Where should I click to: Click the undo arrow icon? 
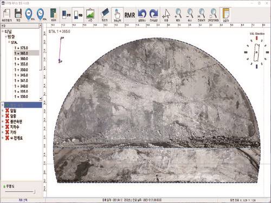coord(142,14)
